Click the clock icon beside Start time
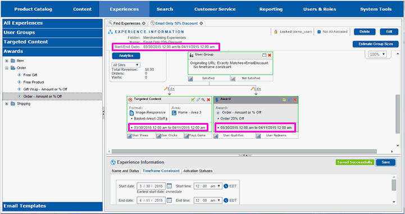The height and width of the screenshot is (214, 405). [226, 186]
